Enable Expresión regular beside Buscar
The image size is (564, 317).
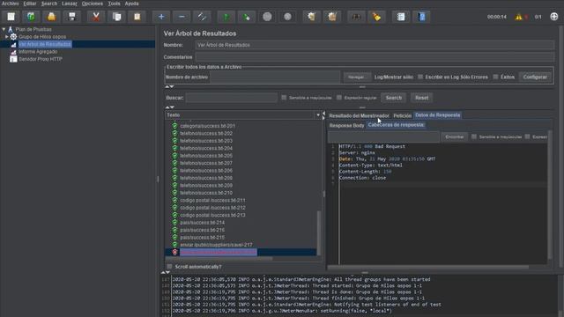[x=339, y=98]
